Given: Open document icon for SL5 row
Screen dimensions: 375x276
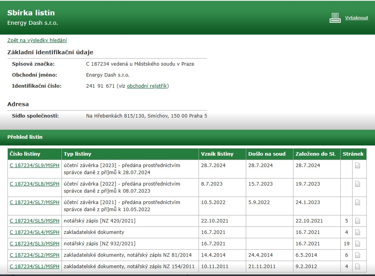Looking at the screenshot, I should [x=358, y=221].
